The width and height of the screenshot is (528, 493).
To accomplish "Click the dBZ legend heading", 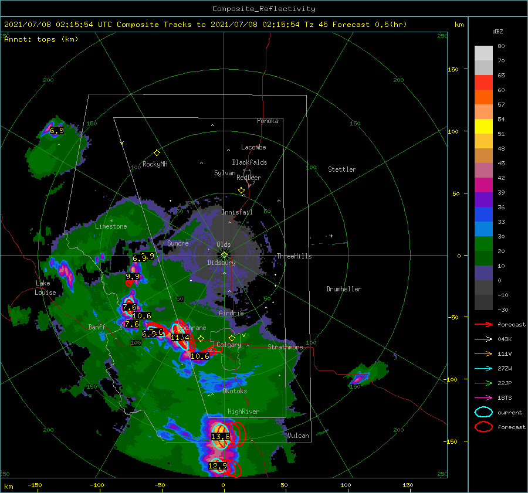I will pos(497,32).
